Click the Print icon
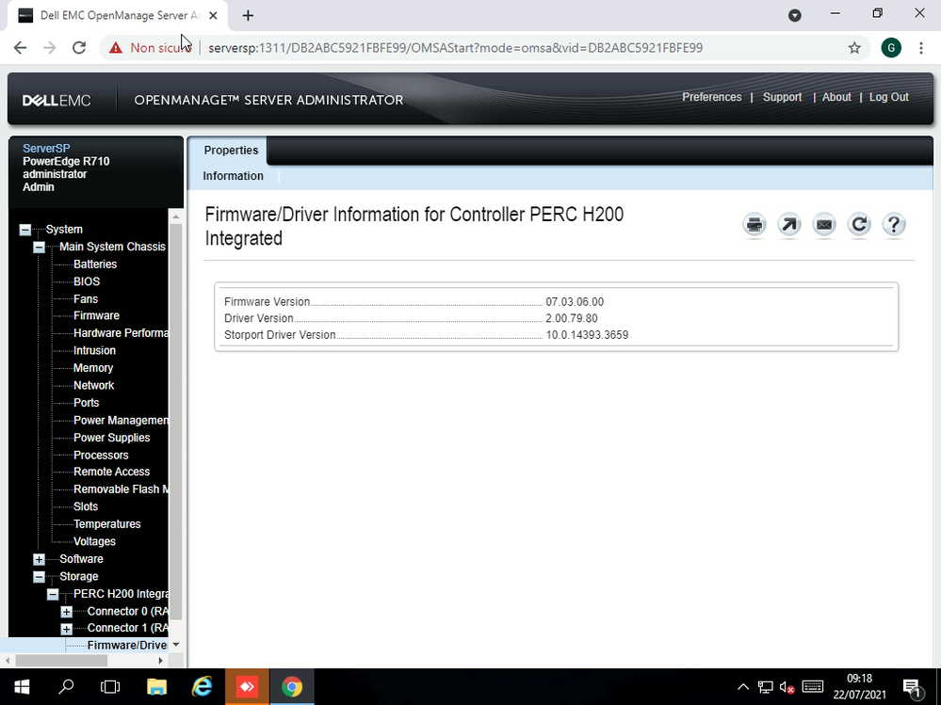Viewport: 941px width, 705px height. click(754, 225)
